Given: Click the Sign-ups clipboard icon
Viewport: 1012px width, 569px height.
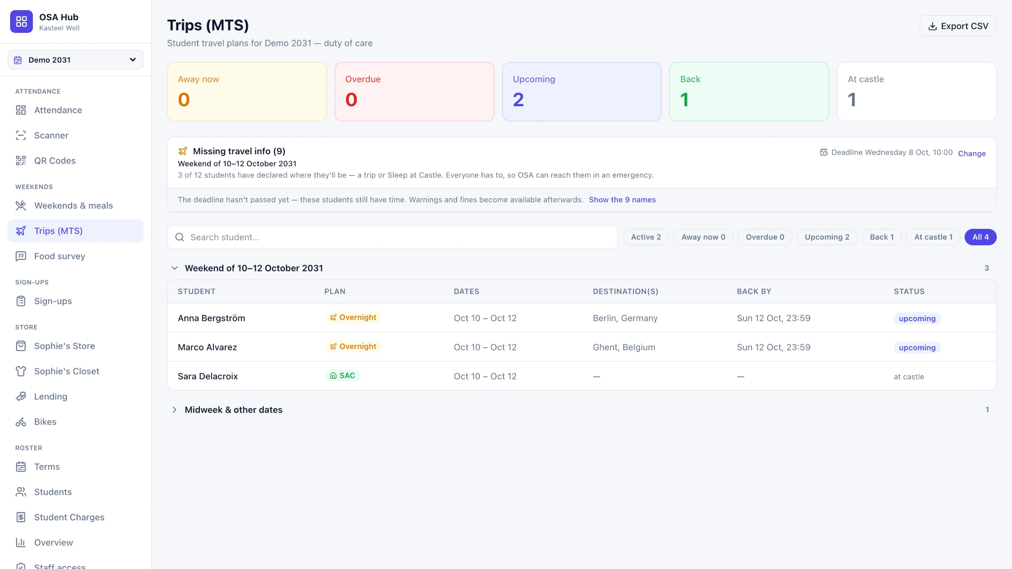Looking at the screenshot, I should (x=21, y=301).
